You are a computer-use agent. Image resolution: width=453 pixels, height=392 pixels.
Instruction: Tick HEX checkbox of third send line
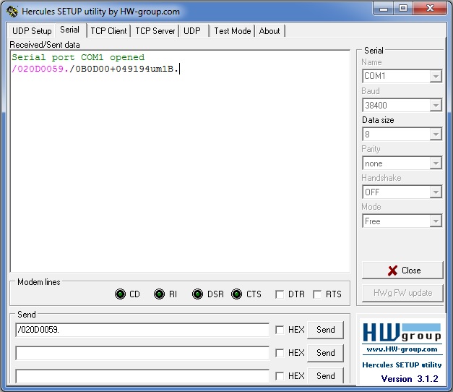[x=280, y=376]
